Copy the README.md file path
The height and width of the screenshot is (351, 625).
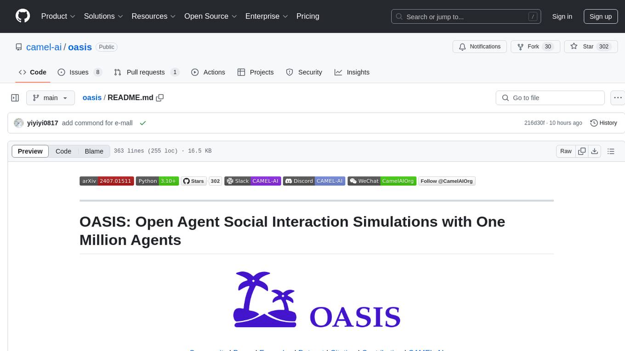pyautogui.click(x=160, y=97)
